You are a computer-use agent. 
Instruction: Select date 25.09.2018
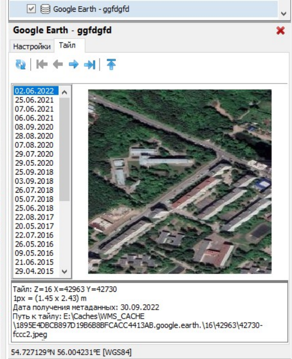pyautogui.click(x=34, y=172)
